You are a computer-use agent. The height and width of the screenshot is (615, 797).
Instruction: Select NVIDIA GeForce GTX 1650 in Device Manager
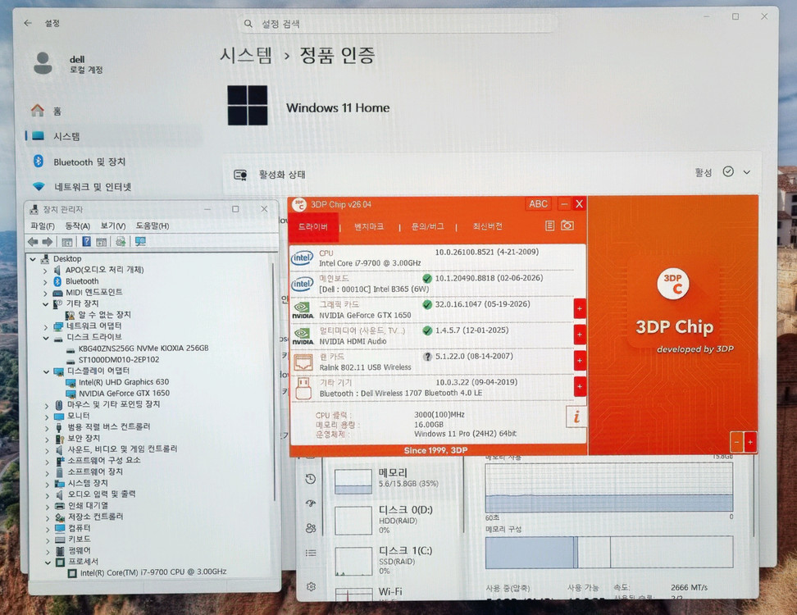124,393
